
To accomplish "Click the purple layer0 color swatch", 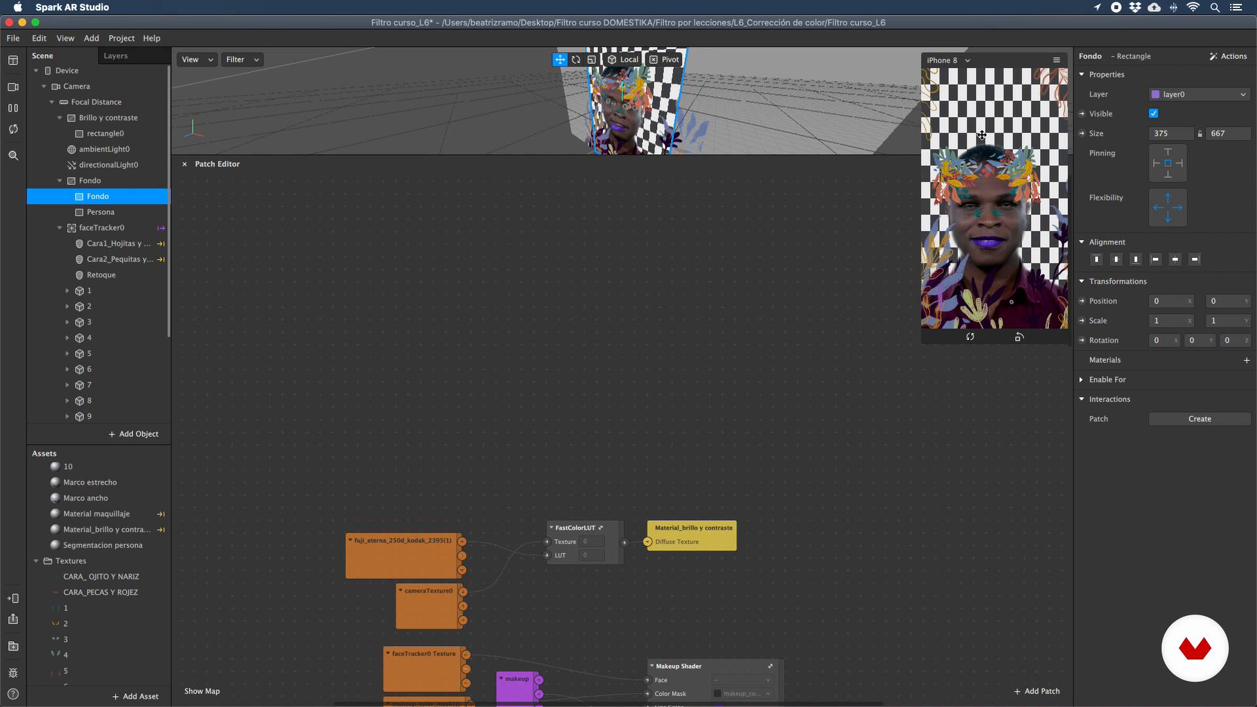I will pos(1156,94).
